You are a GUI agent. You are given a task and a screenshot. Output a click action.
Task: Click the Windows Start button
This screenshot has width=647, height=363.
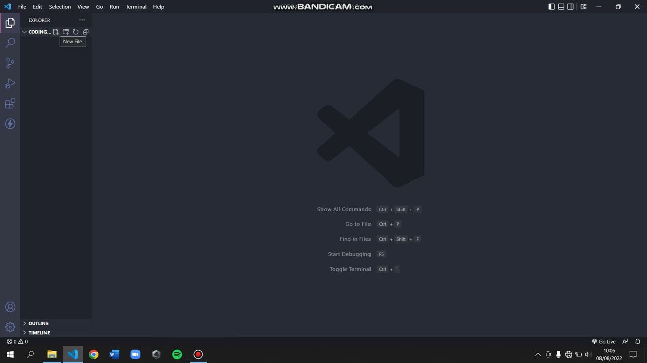tap(10, 354)
